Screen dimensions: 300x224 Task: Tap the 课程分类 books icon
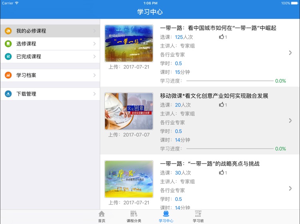pos(134,214)
